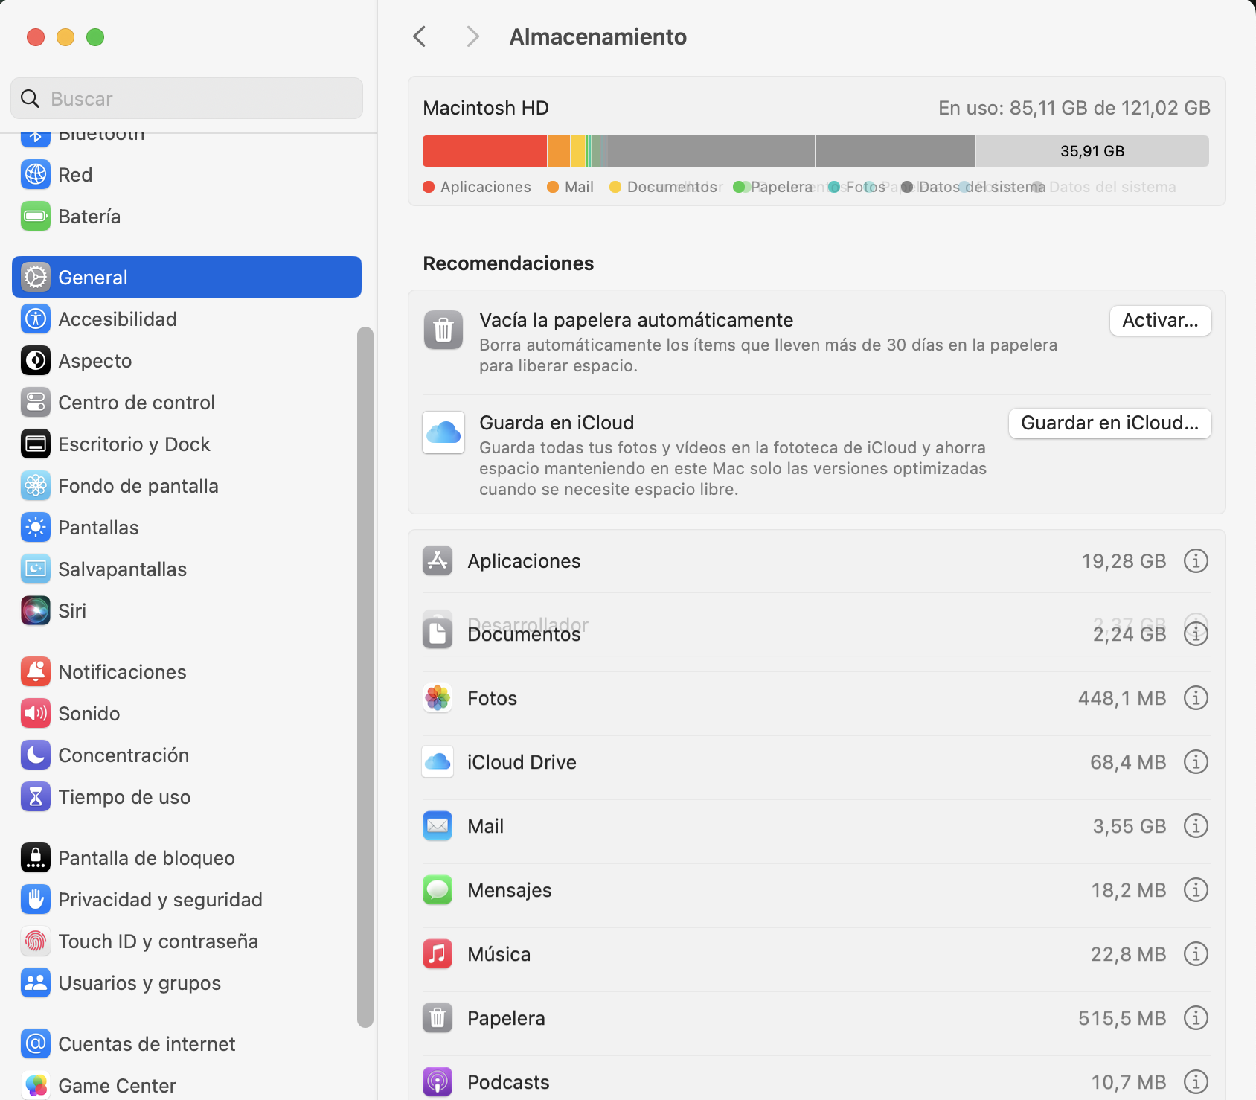Click the Sonido speaker icon
The image size is (1256, 1100).
35,713
